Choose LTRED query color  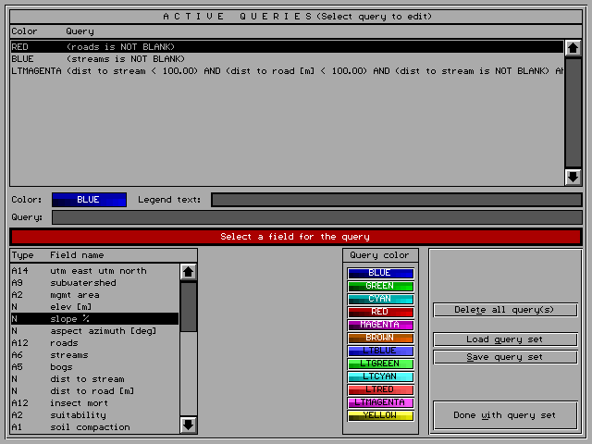click(x=380, y=389)
